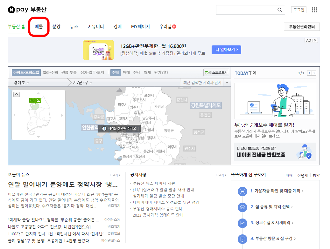Viewport: 330px width, 249px height.
Task: Open the 네이버 전세금 반환보증 banner
Action: point(275,152)
